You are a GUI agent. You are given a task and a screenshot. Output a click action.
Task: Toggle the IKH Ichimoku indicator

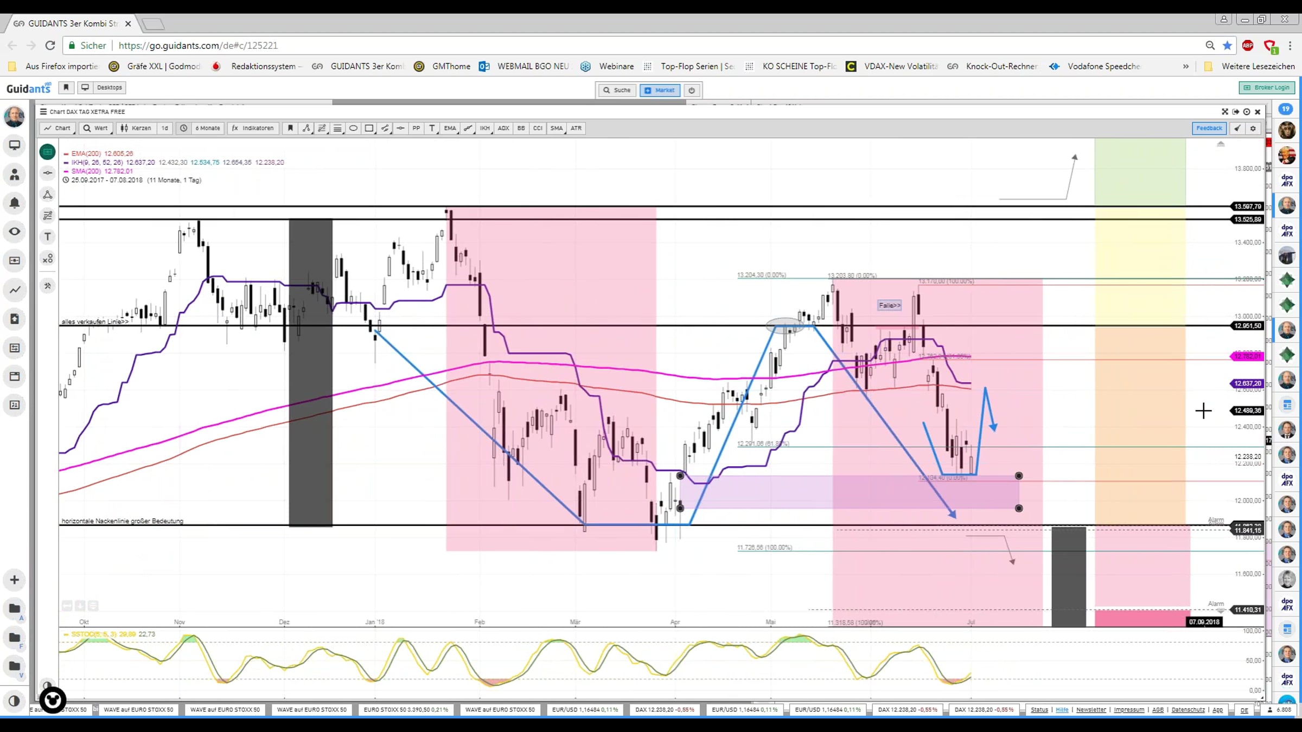484,128
